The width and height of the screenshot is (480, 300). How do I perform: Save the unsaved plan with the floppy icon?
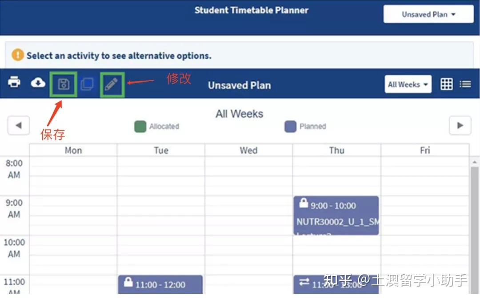pyautogui.click(x=63, y=83)
